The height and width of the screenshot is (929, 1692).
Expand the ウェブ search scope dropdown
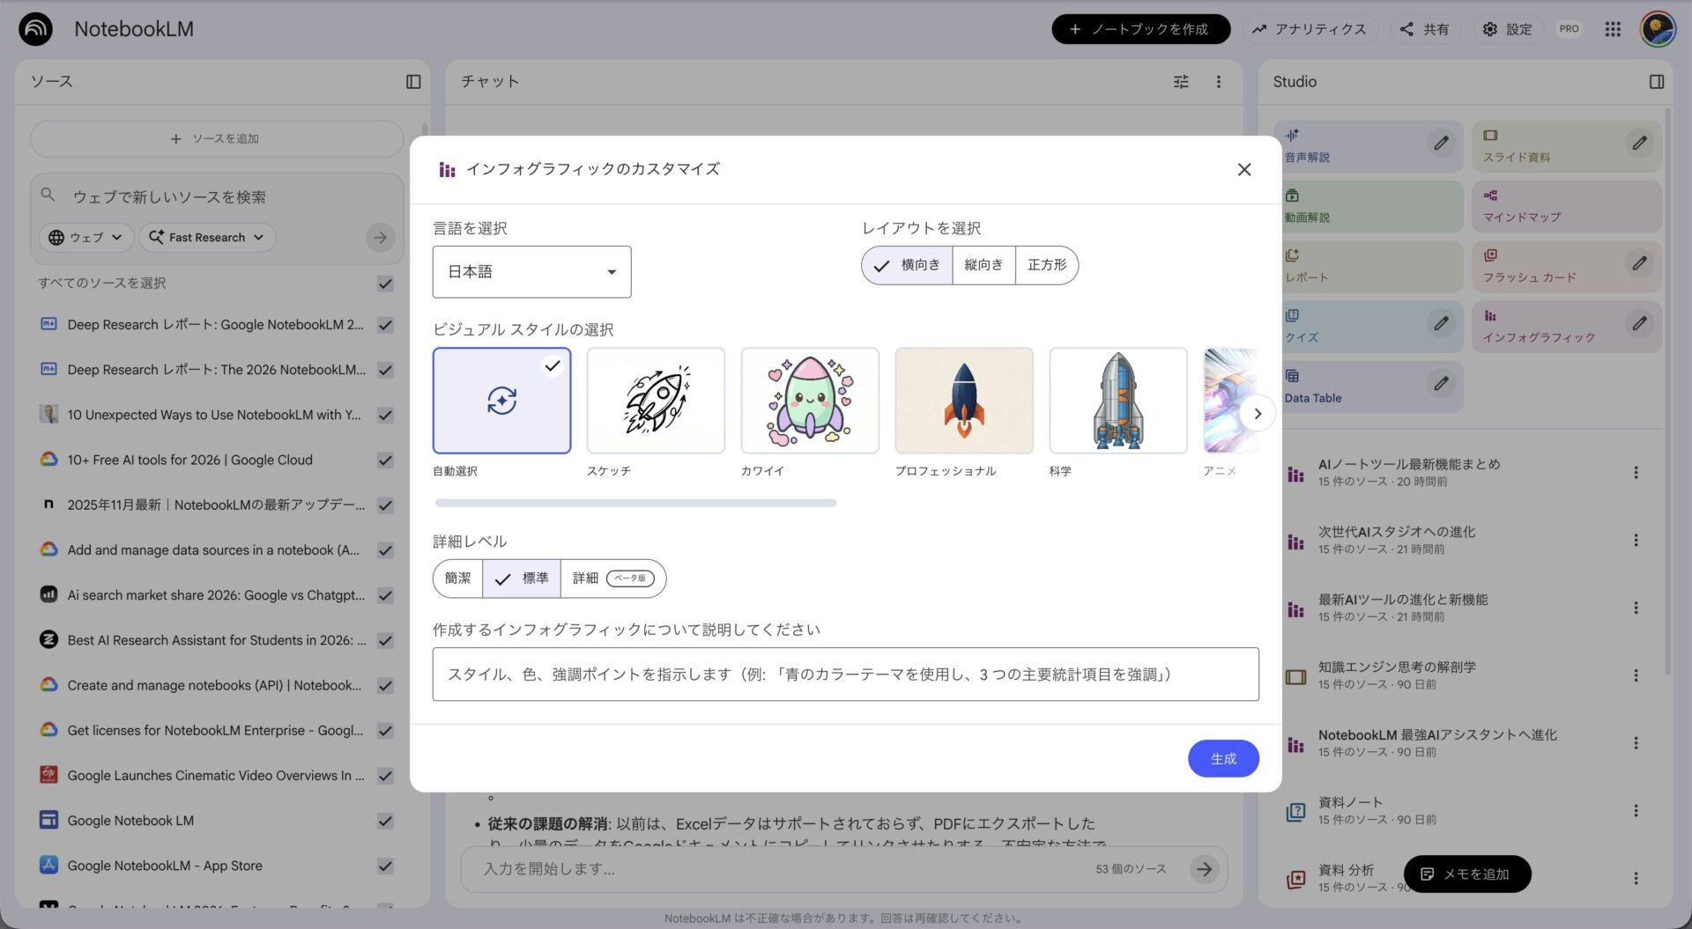coord(85,237)
